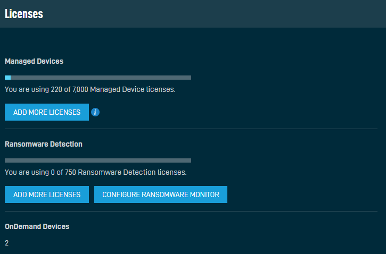The height and width of the screenshot is (254, 386).
Task: Click the blue info icon beside Add More Licenses
Action: [x=95, y=112]
